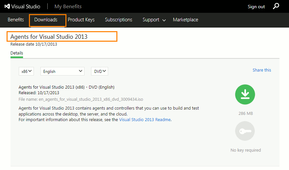The height and width of the screenshot is (170, 289).
Task: Open the DVD media type dropdown
Action: click(x=100, y=71)
